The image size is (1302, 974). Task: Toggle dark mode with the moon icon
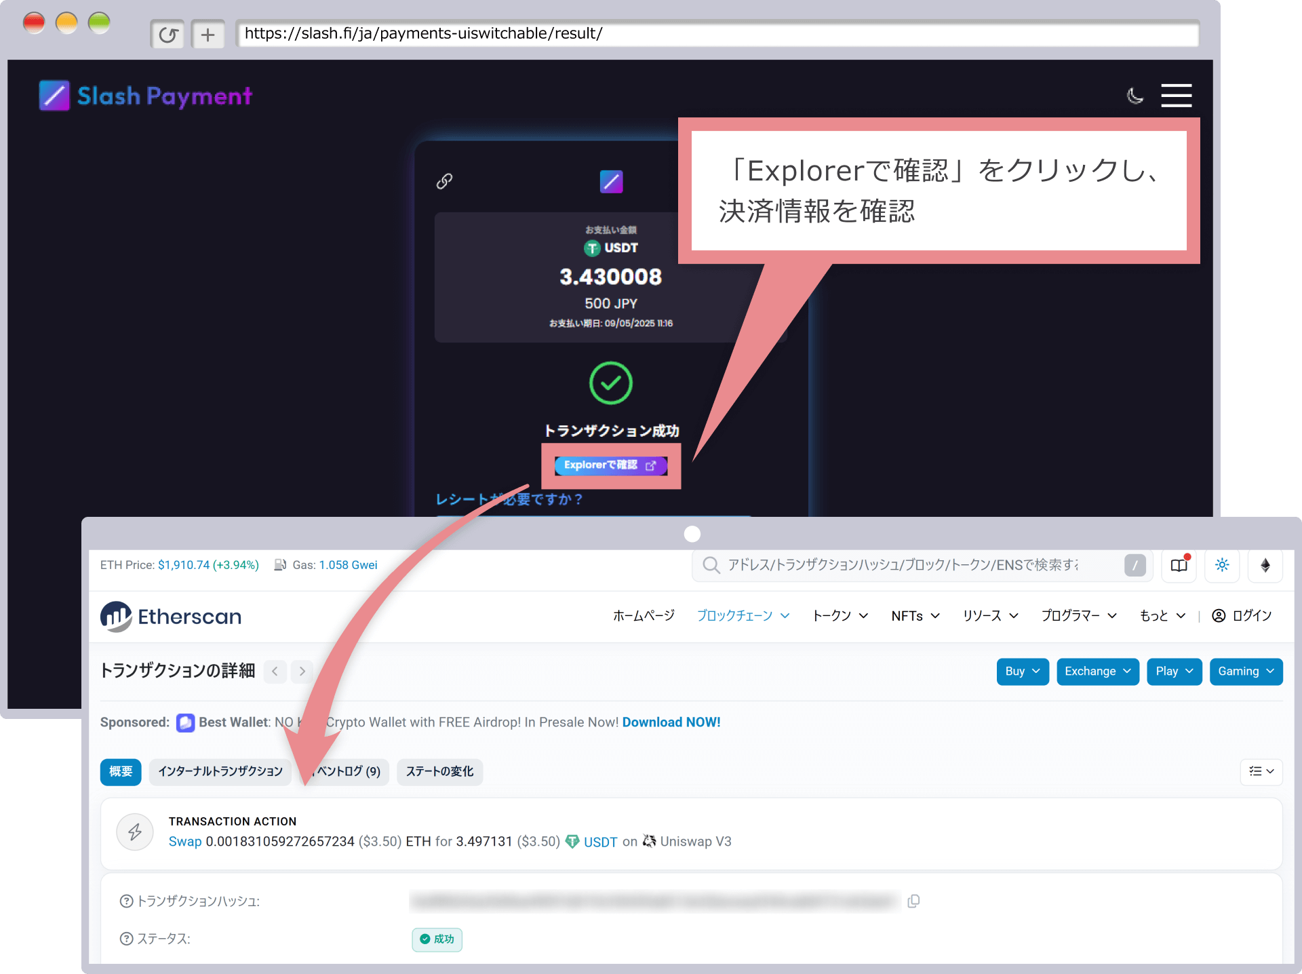pos(1135,96)
